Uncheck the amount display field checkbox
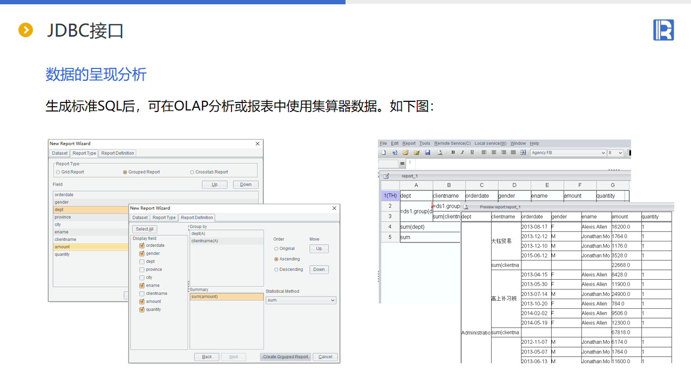This screenshot has width=691, height=388. 142,301
